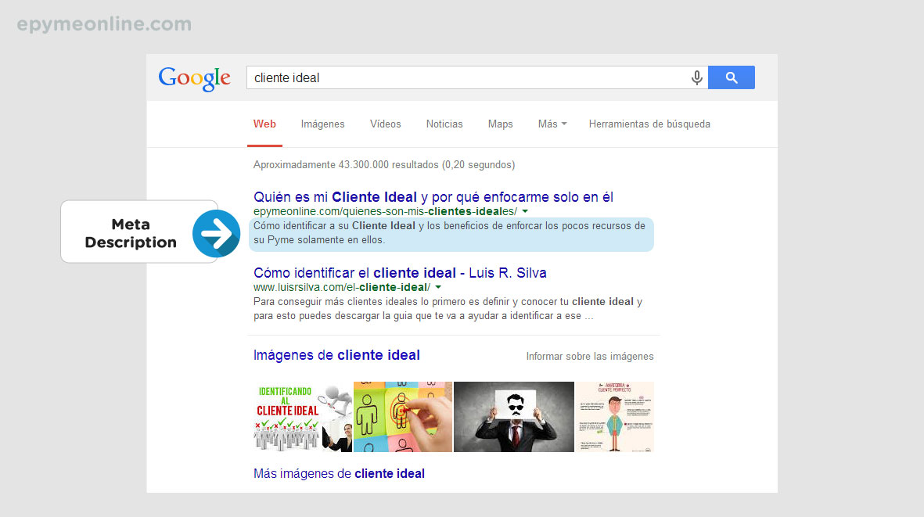Open the colorful sticky-notes people icons thumbnail
Image resolution: width=924 pixels, height=517 pixels.
point(402,416)
